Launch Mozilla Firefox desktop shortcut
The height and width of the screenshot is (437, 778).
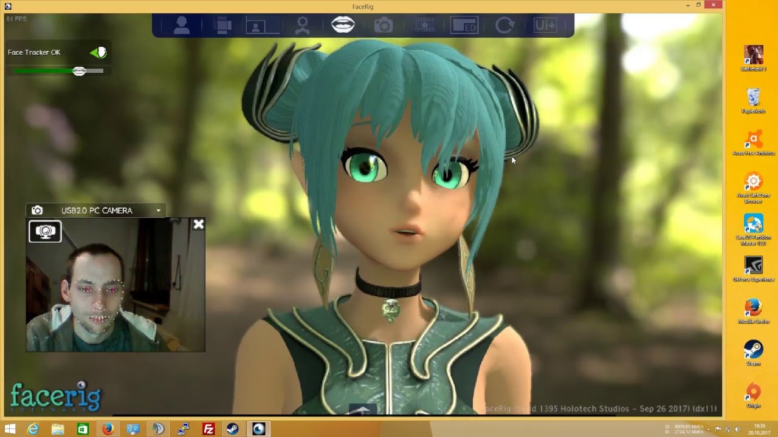point(753,311)
